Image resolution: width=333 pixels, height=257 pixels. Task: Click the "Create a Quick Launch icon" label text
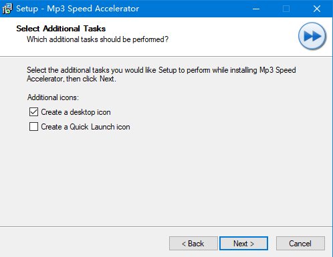pyautogui.click(x=86, y=127)
